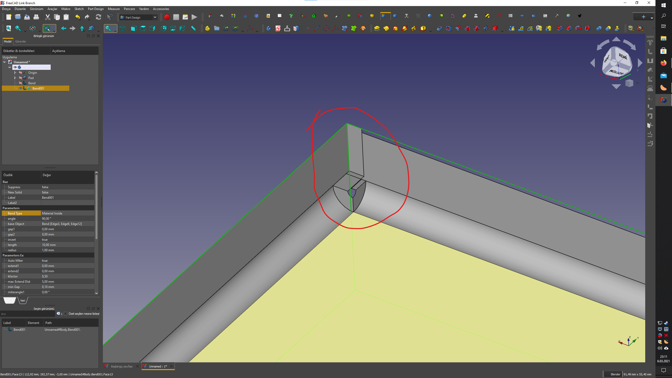Screen dimensions: 672x378
Task: Click the What's This help cursor icon
Action: 110,17
